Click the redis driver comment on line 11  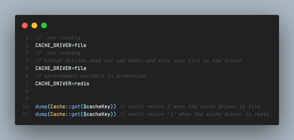(x=194, y=114)
